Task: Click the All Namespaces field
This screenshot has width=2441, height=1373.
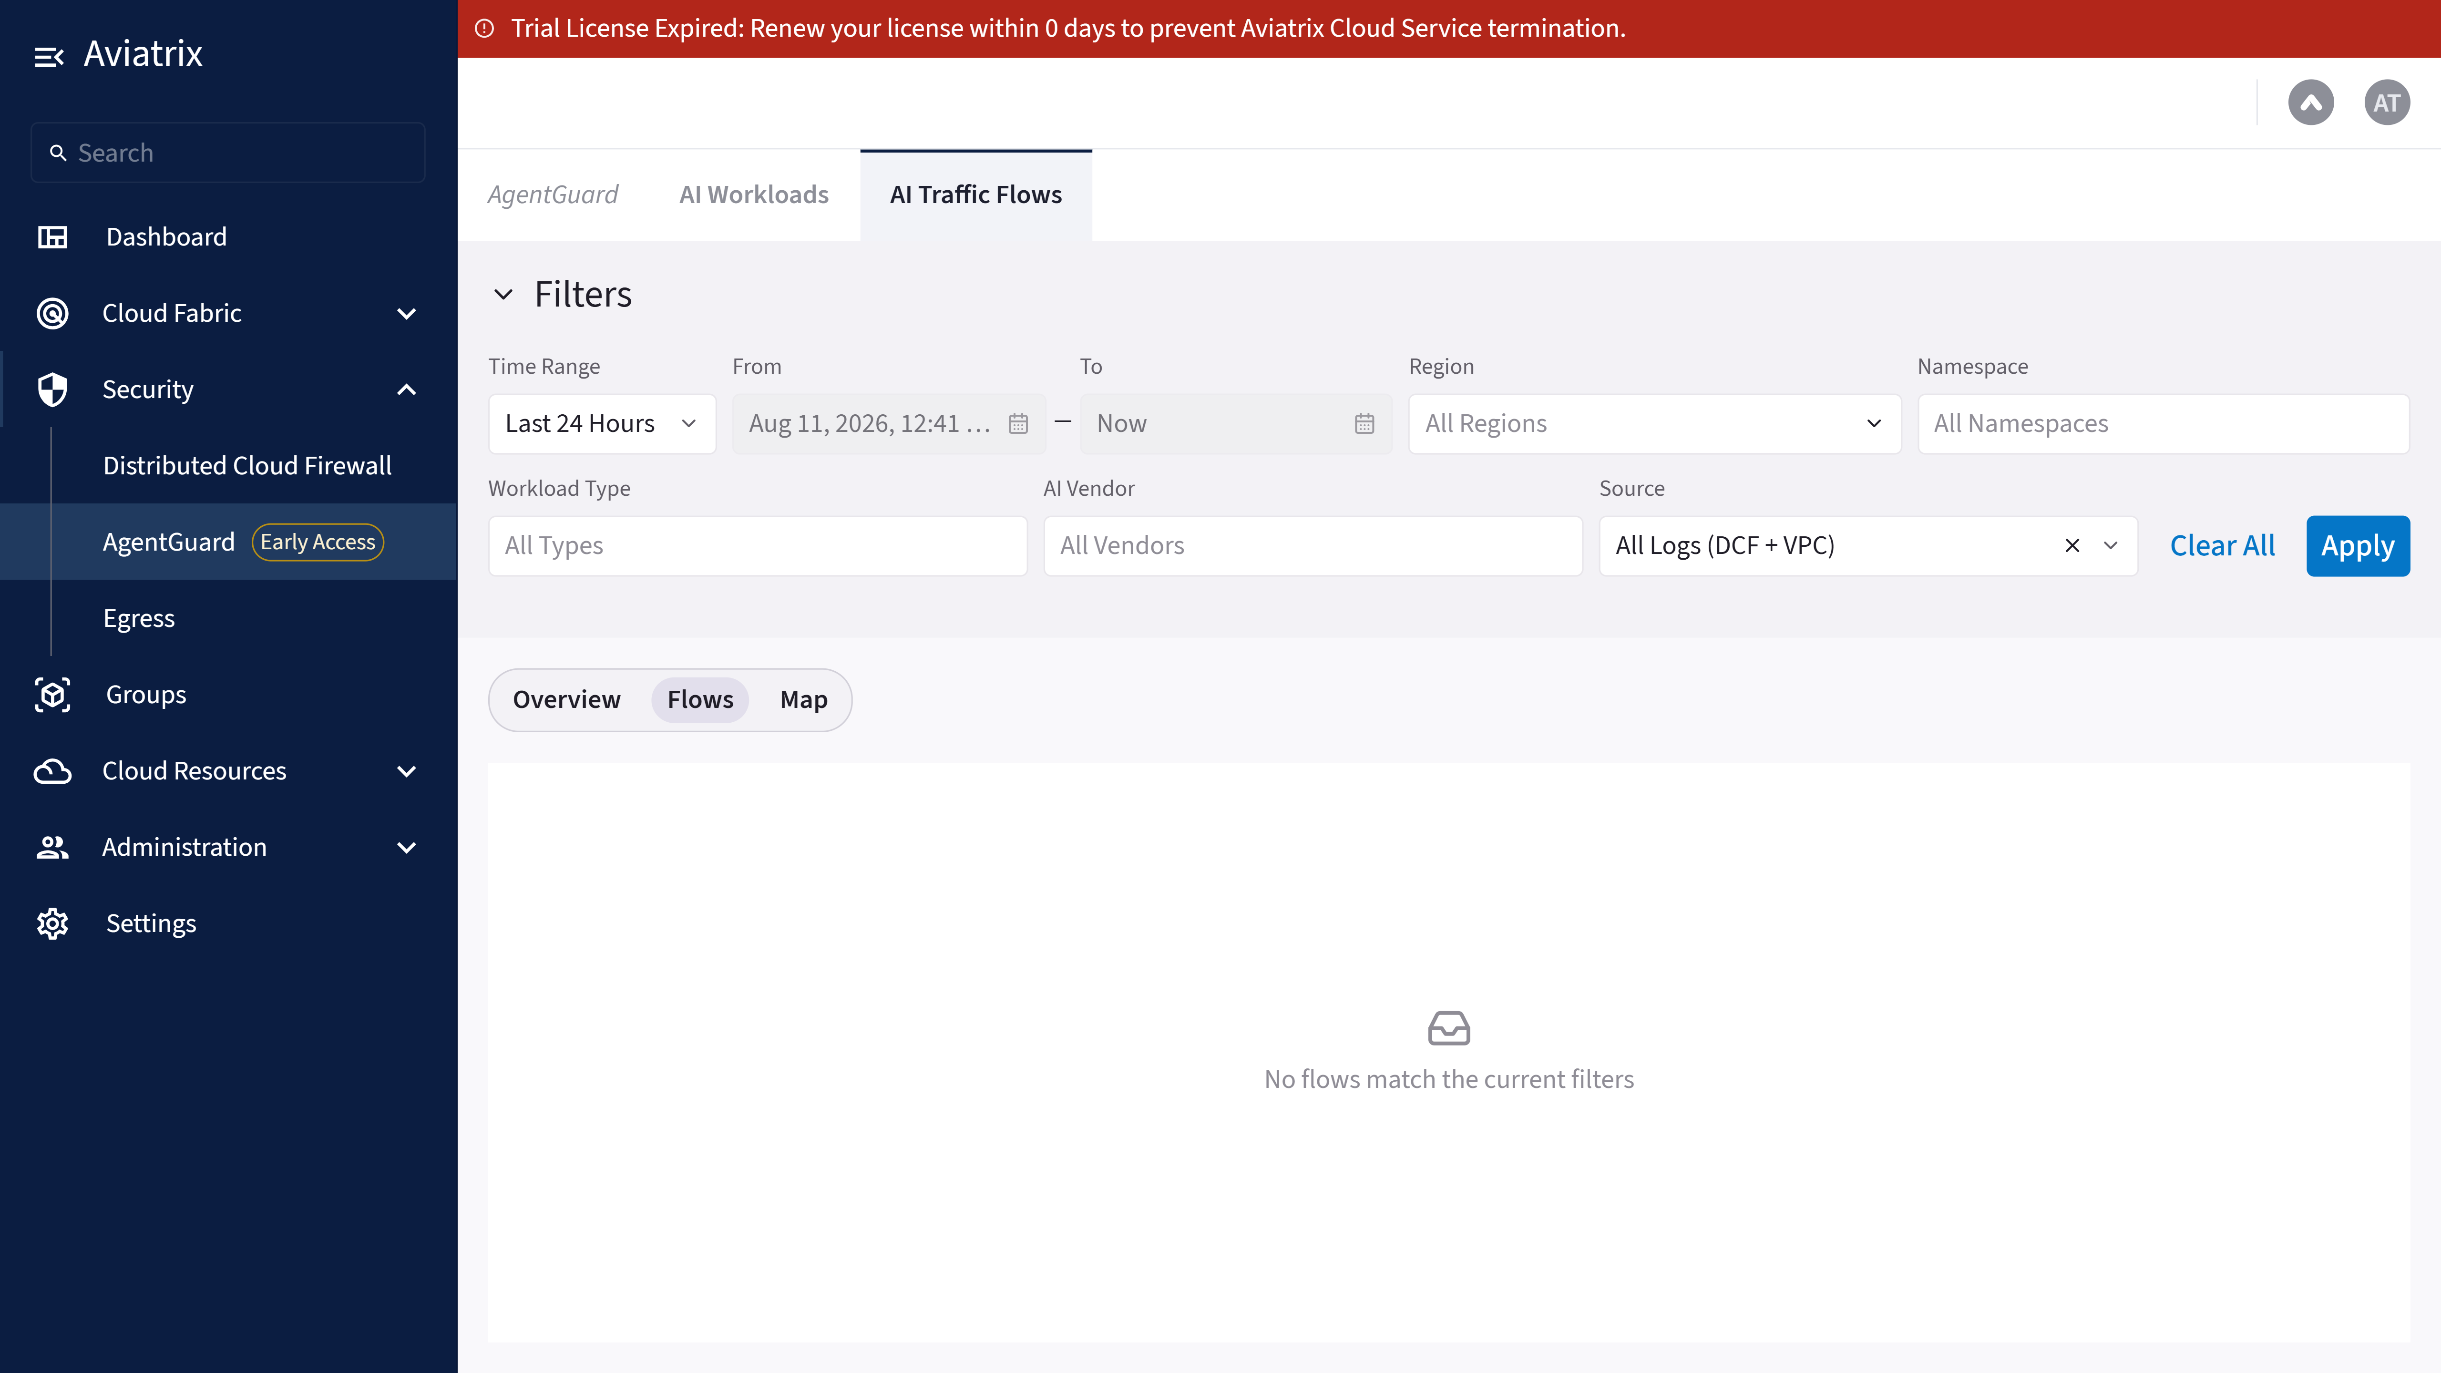Action: click(x=2164, y=423)
